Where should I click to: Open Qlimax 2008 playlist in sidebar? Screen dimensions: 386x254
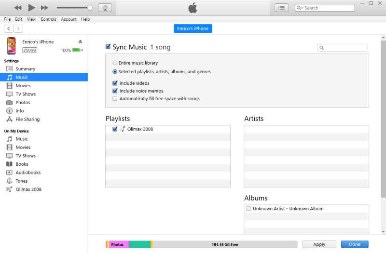click(x=44, y=189)
